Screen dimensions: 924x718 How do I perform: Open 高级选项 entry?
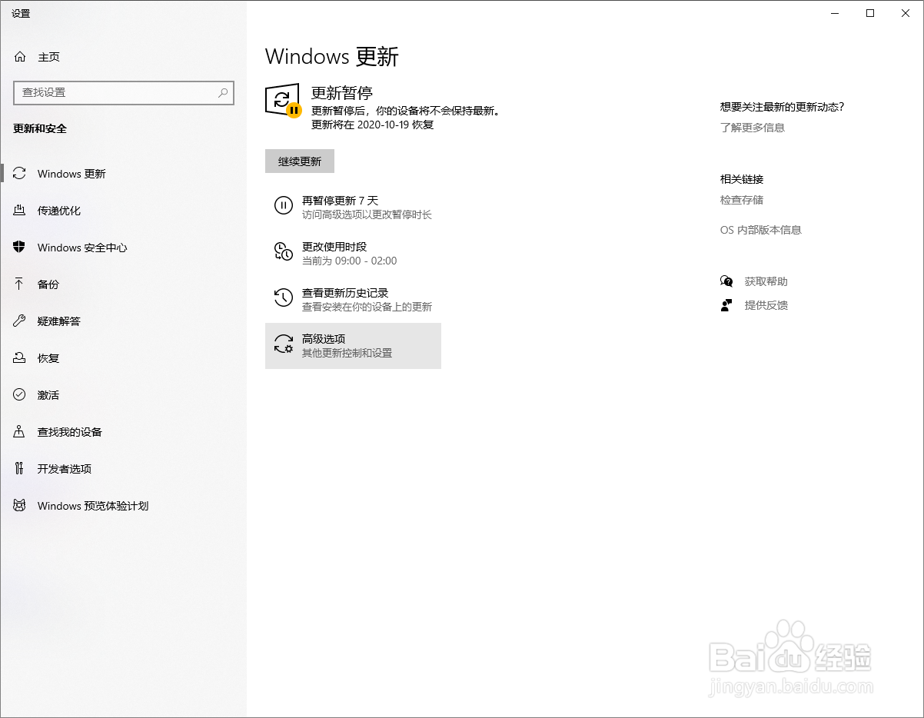353,345
